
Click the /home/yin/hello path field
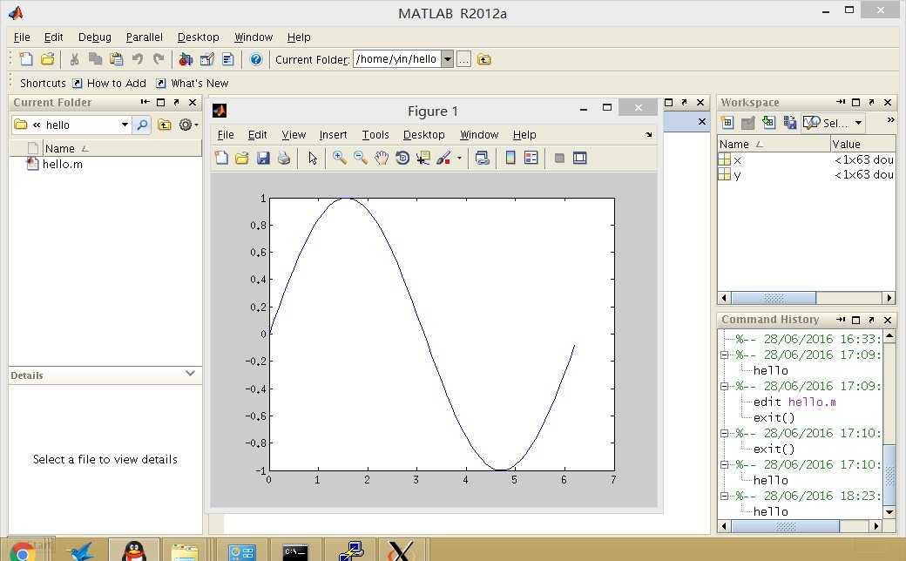click(x=397, y=59)
